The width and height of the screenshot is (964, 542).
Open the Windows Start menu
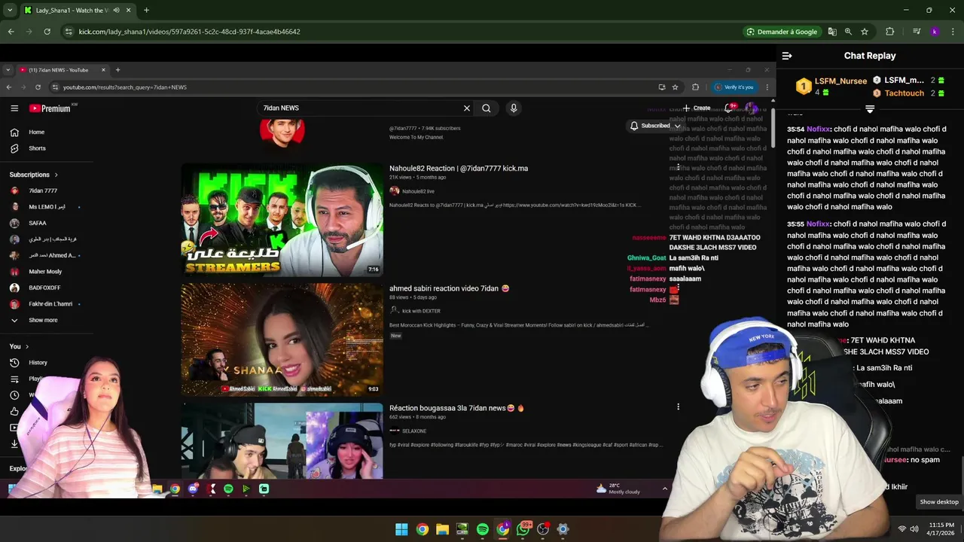coord(402,529)
